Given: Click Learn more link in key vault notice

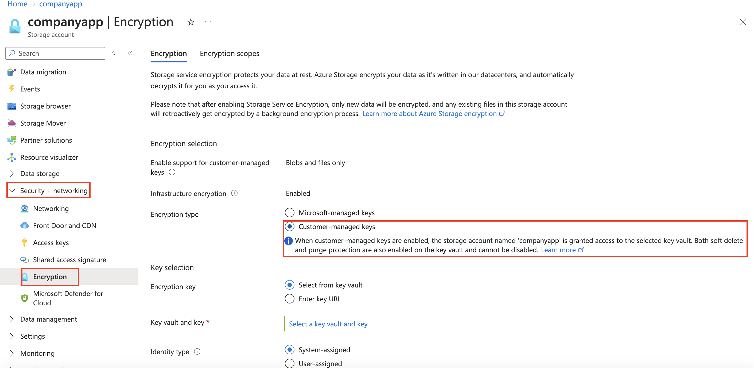Looking at the screenshot, I should click(x=562, y=250).
